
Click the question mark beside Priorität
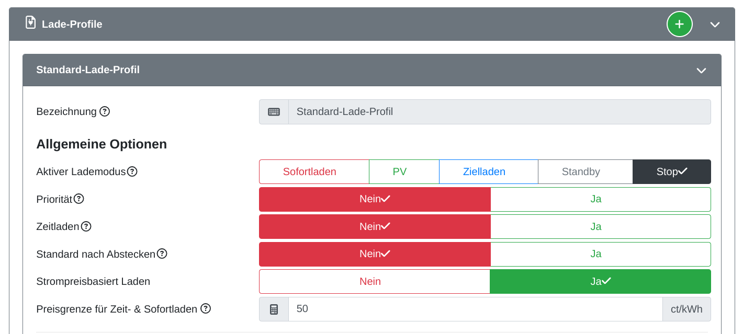tap(79, 199)
